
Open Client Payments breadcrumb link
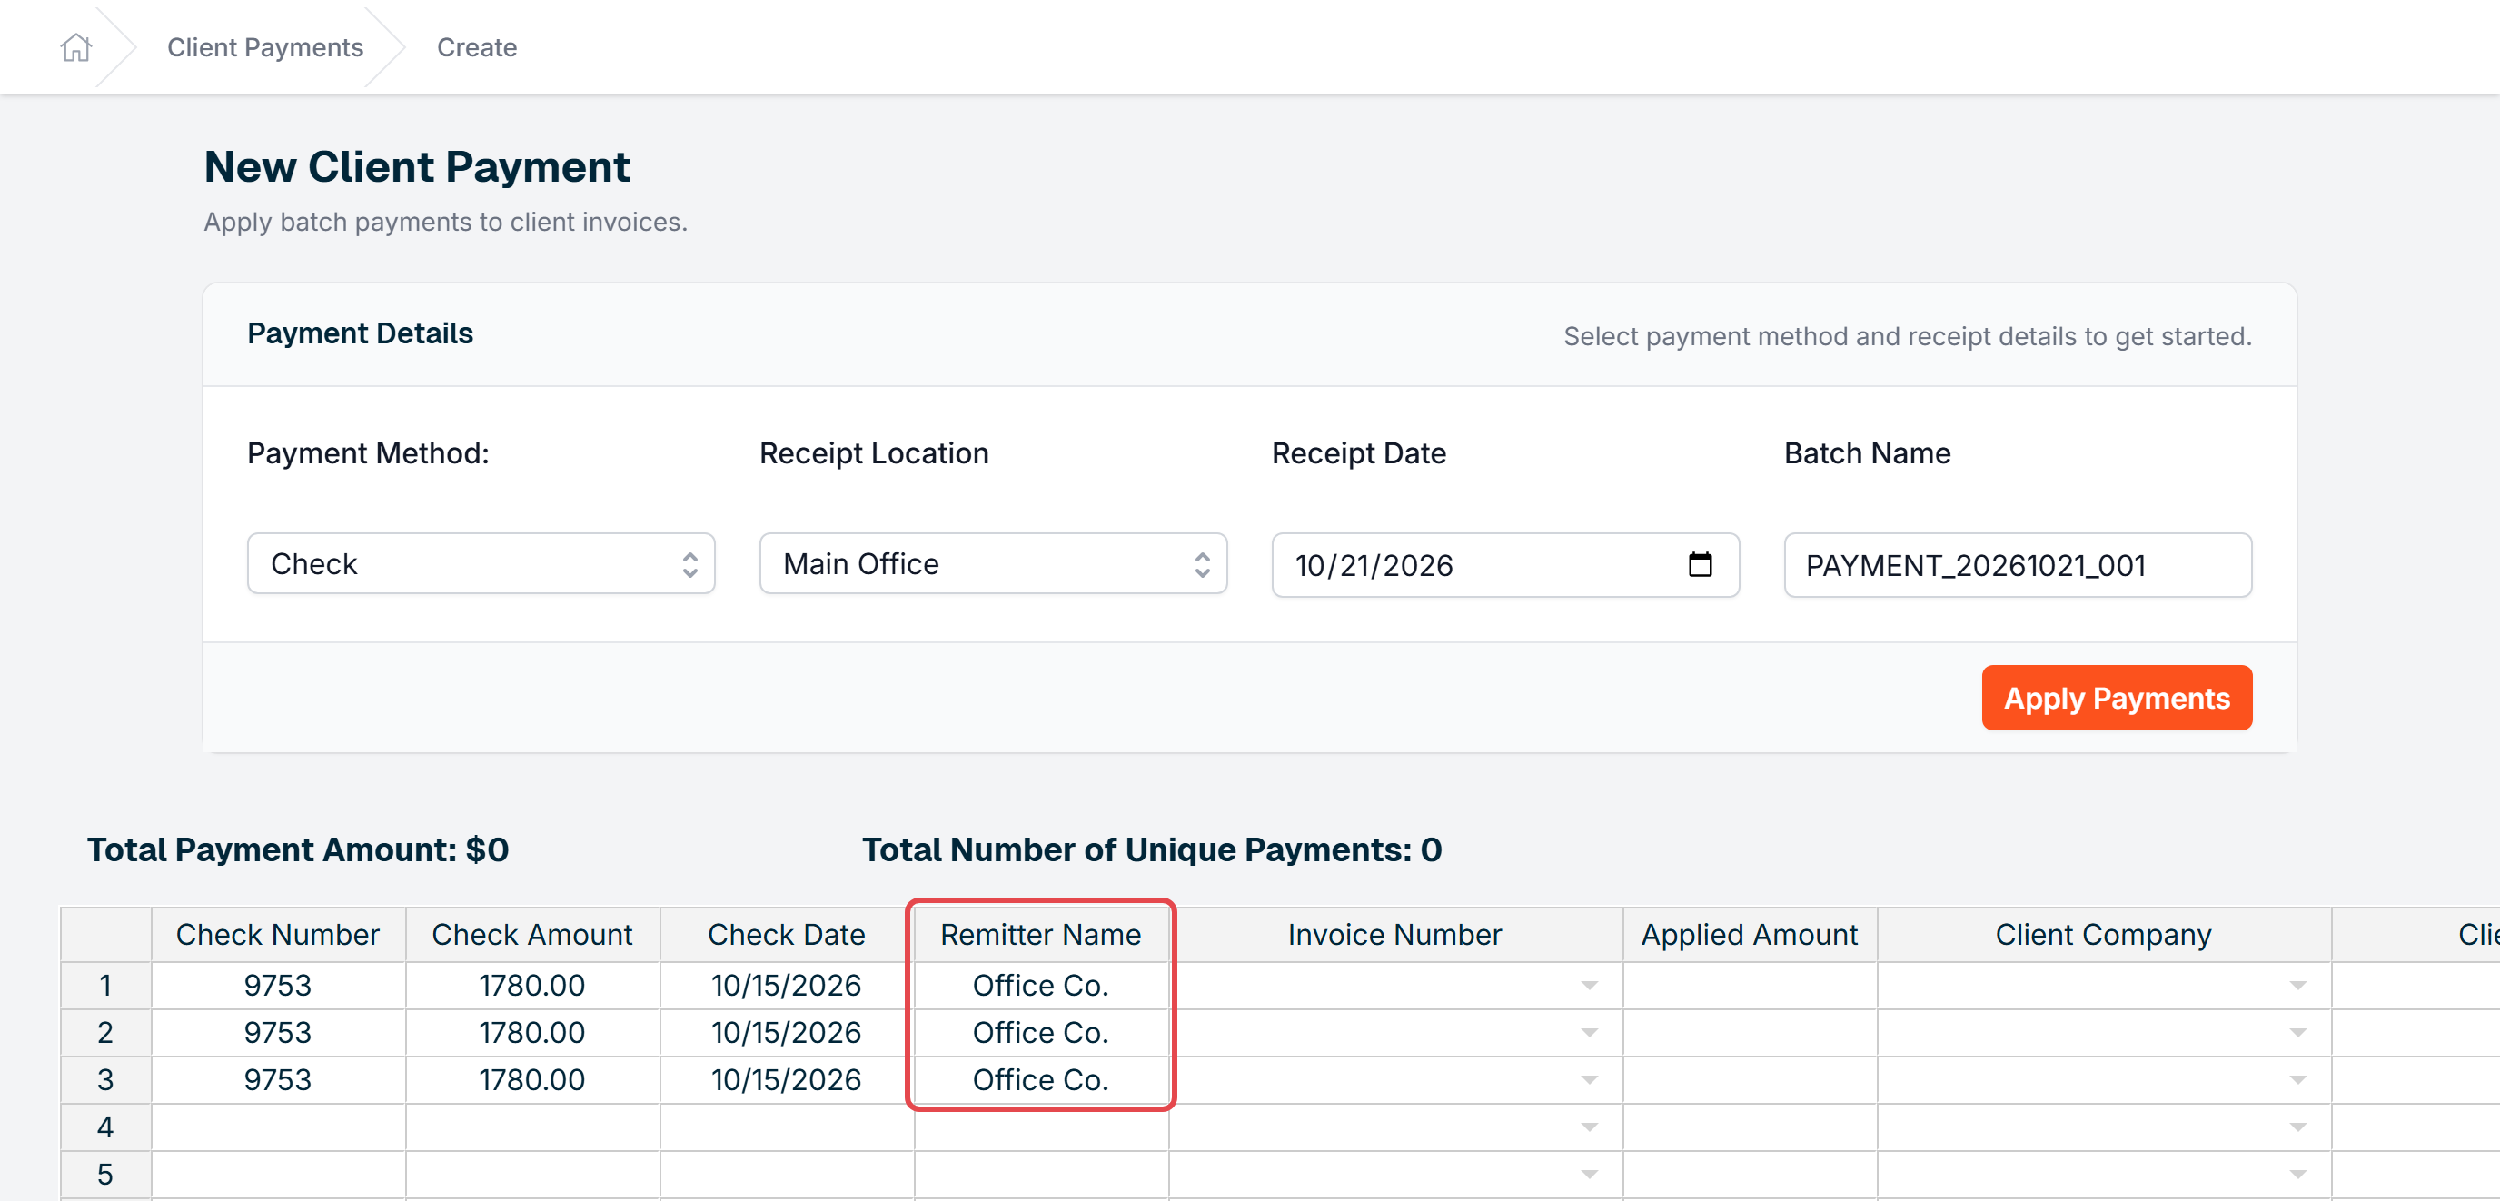265,46
